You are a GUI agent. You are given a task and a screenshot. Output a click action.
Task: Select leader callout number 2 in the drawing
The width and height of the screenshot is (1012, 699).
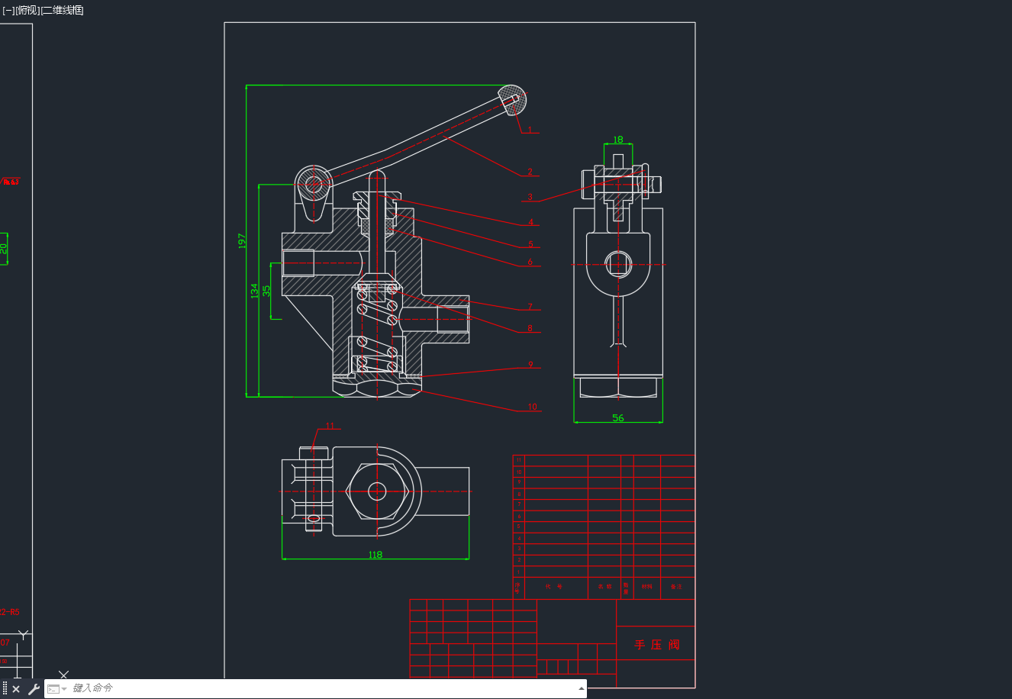(530, 172)
